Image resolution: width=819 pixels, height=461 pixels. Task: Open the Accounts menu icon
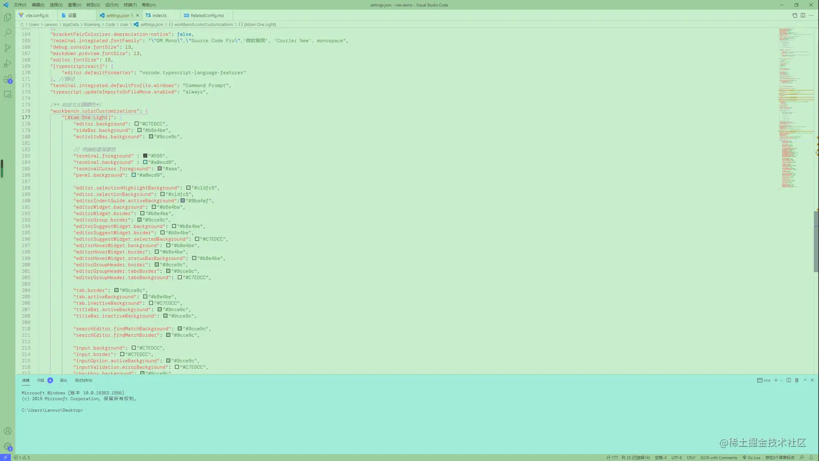[x=8, y=431]
